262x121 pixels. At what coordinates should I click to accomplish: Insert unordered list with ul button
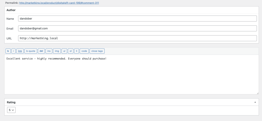click(64, 51)
